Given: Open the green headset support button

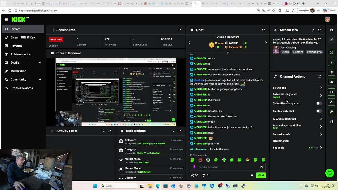Looking at the screenshot, I should click(329, 173).
